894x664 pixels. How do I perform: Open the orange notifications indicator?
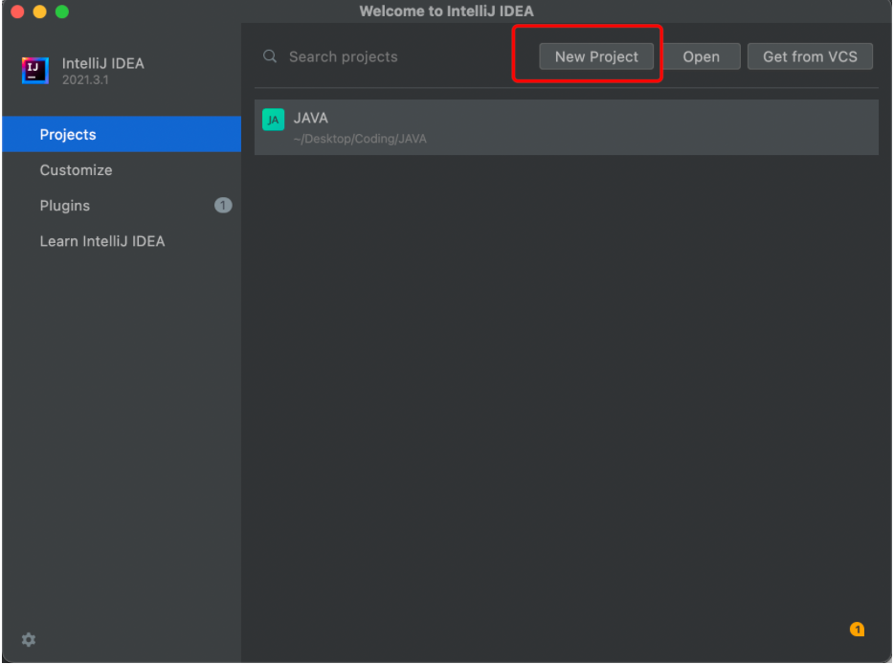coord(857,630)
